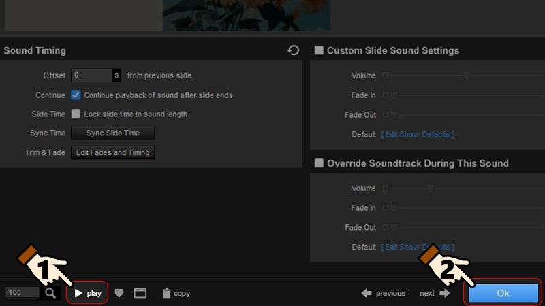Enable Lock slide time to sound length

76,114
